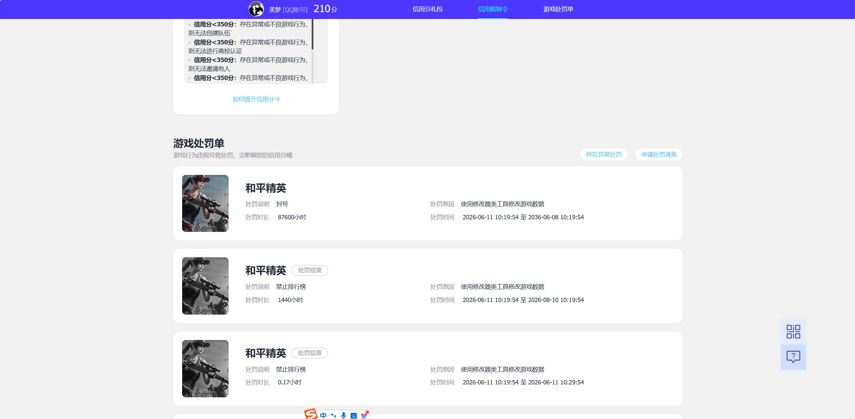The image size is (855, 419).
Task: Toggle Chinese input mode 中 icon
Action: (x=323, y=416)
